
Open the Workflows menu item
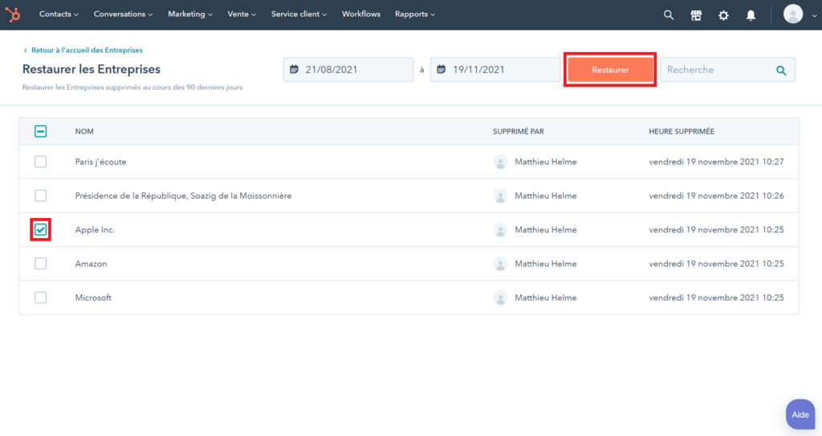361,14
